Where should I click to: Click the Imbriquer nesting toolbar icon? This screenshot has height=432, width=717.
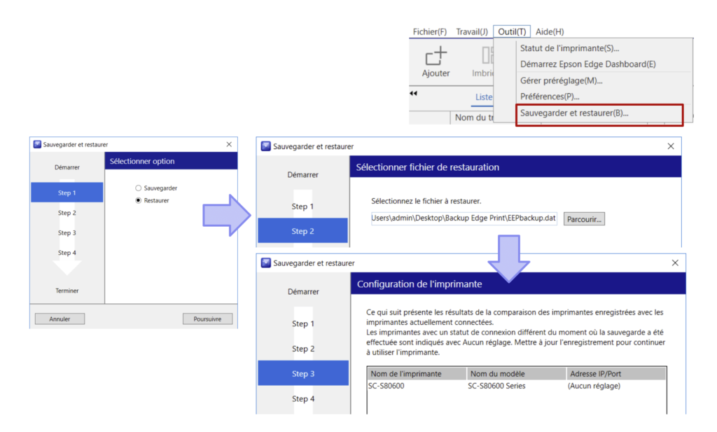[x=486, y=57]
